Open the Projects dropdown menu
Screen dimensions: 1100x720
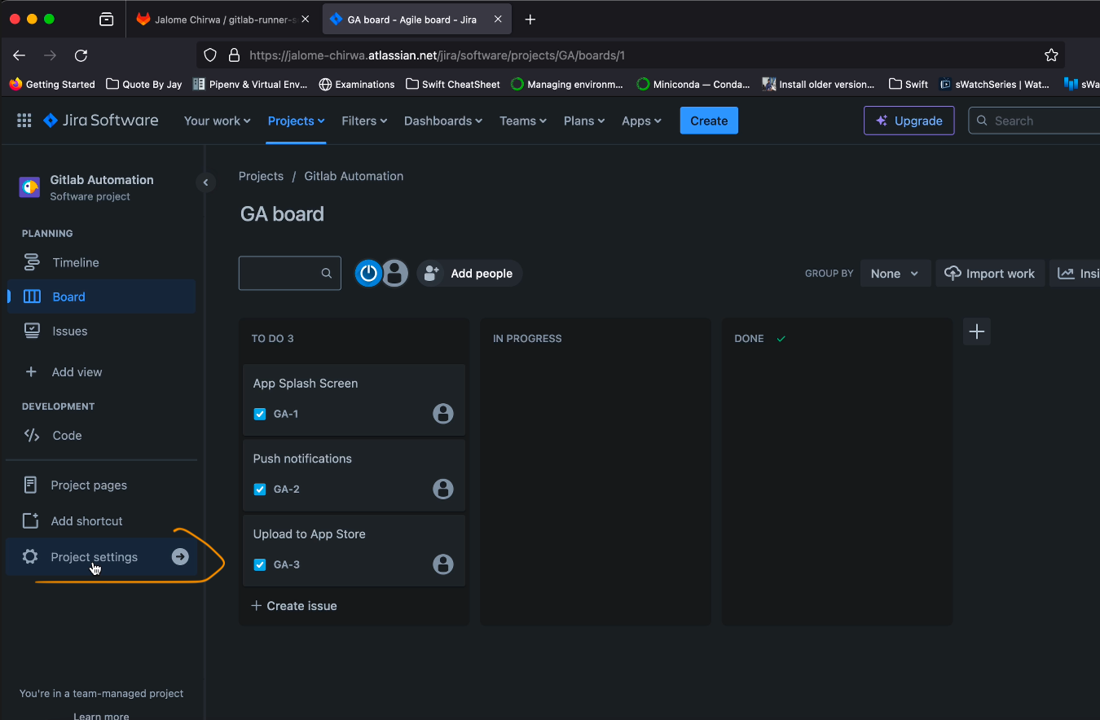click(x=297, y=121)
